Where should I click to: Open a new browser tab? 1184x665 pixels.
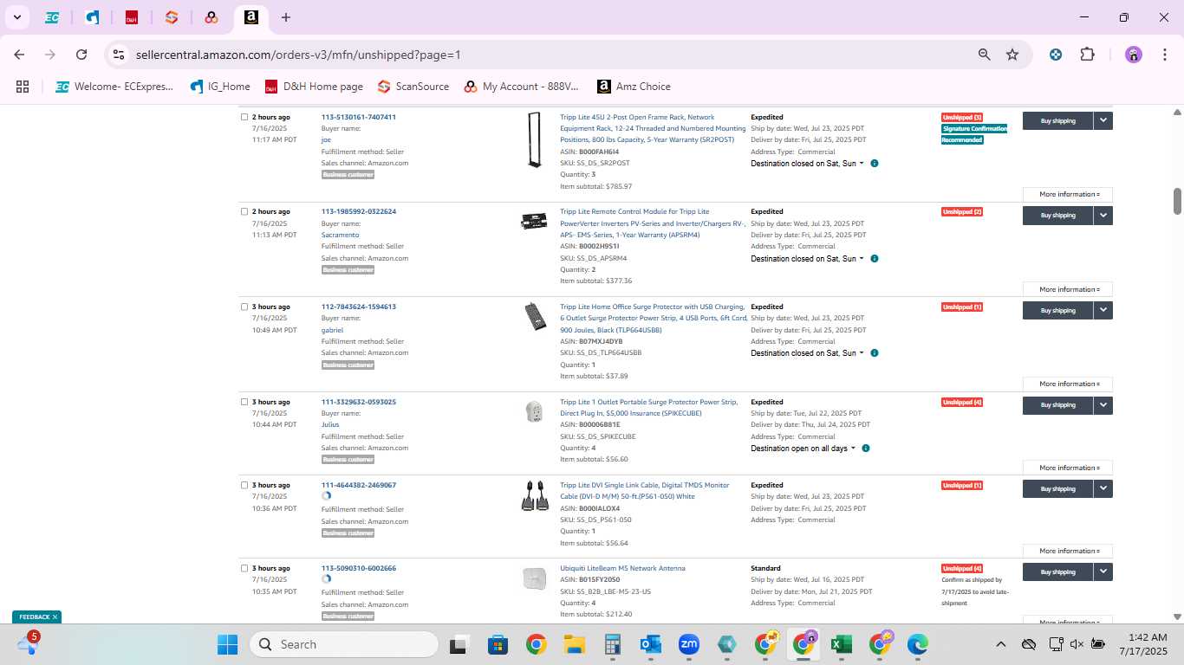286,17
